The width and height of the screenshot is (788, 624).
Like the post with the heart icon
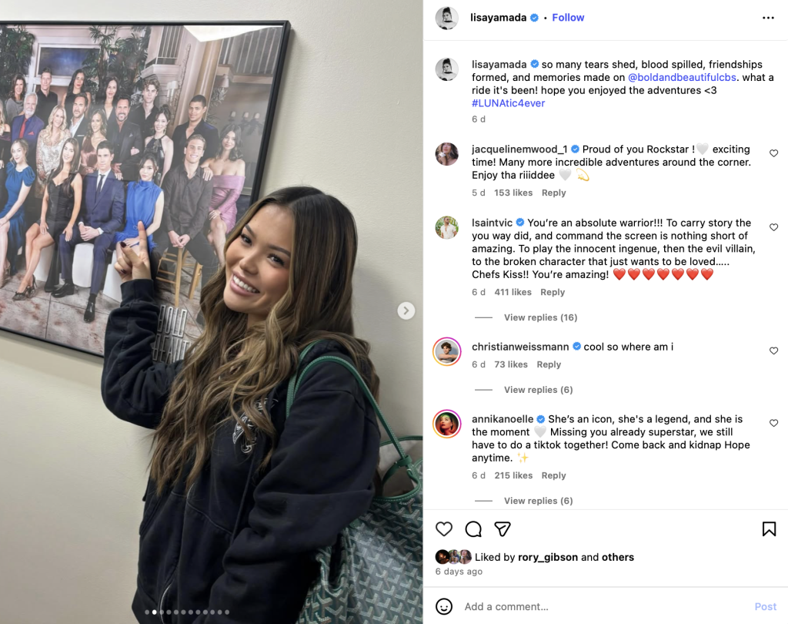pos(444,529)
